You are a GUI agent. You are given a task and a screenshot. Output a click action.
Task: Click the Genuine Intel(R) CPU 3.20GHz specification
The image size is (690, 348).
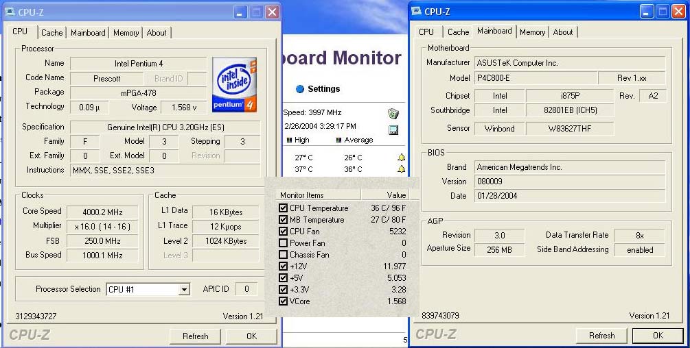pos(165,127)
